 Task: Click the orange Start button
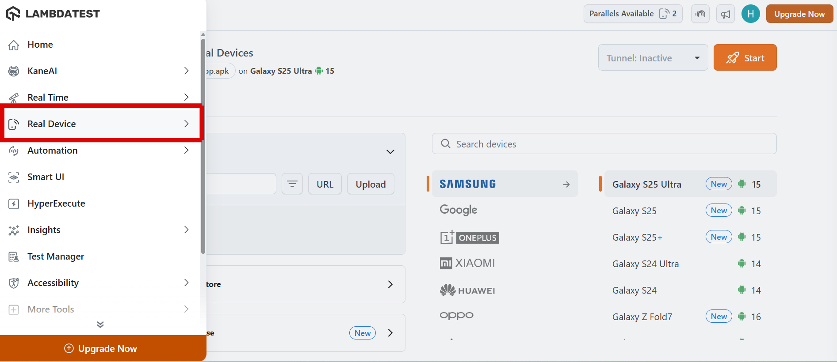point(745,58)
